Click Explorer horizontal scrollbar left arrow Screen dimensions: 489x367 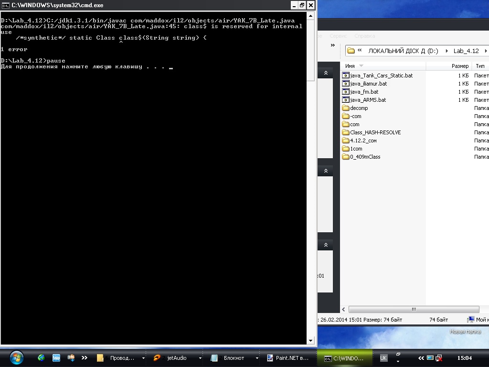click(x=344, y=309)
